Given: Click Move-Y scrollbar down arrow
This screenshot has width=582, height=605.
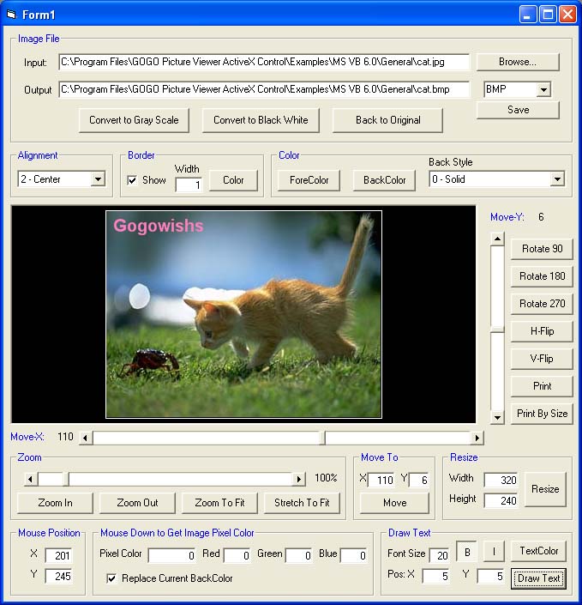Looking at the screenshot, I should coord(498,417).
